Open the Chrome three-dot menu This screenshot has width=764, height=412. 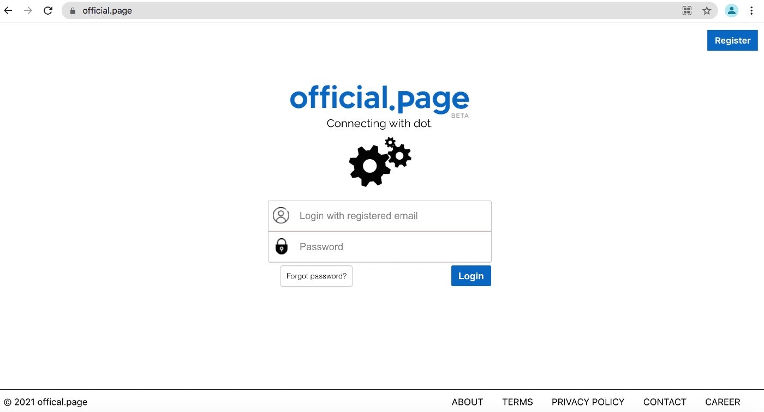(751, 10)
